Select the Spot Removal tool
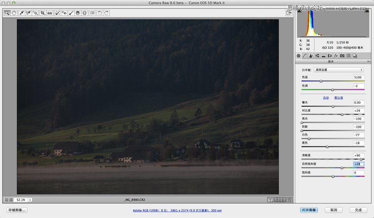 click(57, 13)
